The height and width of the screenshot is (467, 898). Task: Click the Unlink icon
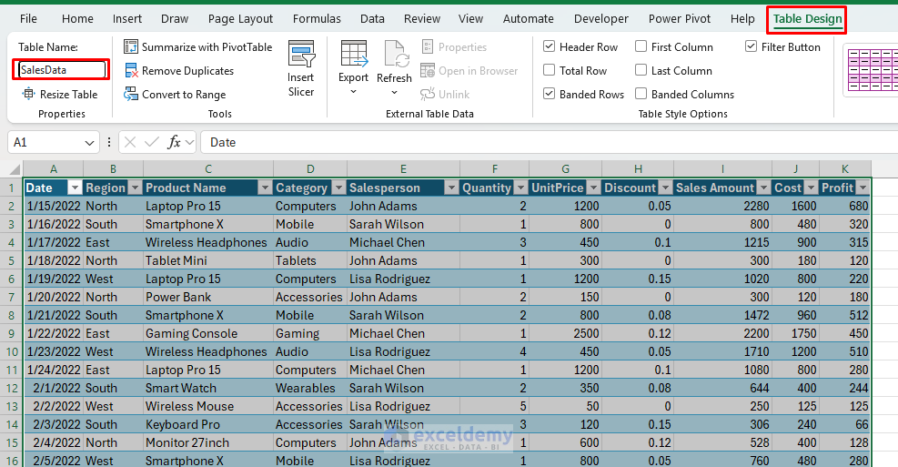[428, 94]
